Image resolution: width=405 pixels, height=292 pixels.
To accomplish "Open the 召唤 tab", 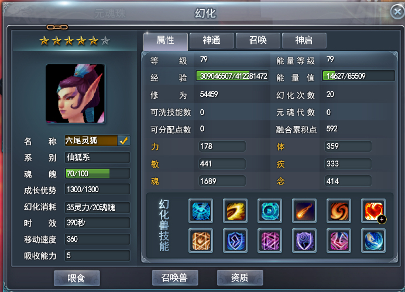I will (x=258, y=40).
